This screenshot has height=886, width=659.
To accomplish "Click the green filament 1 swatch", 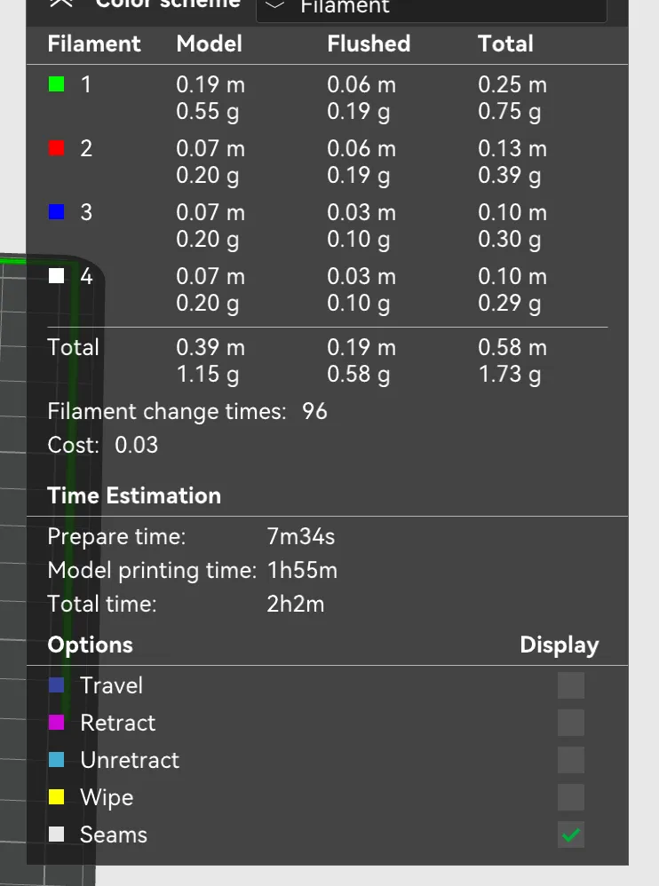I will click(x=54, y=85).
